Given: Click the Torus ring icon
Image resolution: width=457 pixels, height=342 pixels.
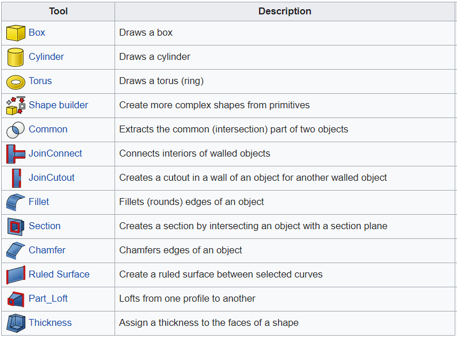Looking at the screenshot, I should coord(16,81).
